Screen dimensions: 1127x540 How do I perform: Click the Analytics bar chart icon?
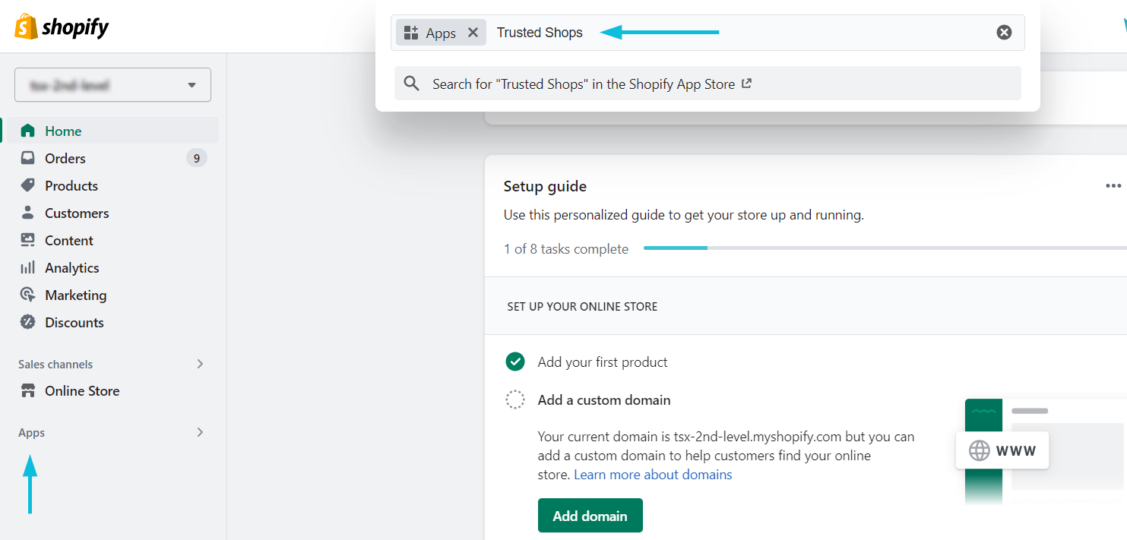(28, 267)
